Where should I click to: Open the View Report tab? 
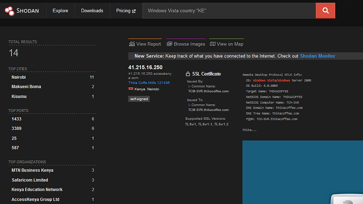coord(145,44)
